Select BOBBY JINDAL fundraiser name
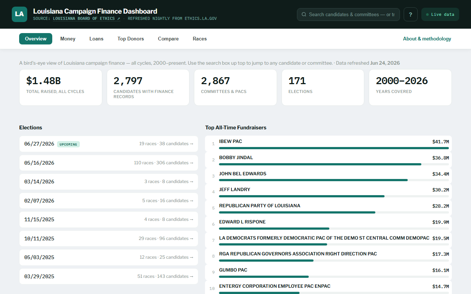This screenshot has height=294, width=471. pyautogui.click(x=236, y=158)
